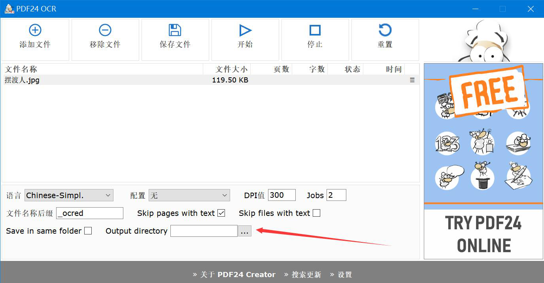This screenshot has width=544, height=283.
Task: Close the PDF24 OCR window
Action: (531, 9)
